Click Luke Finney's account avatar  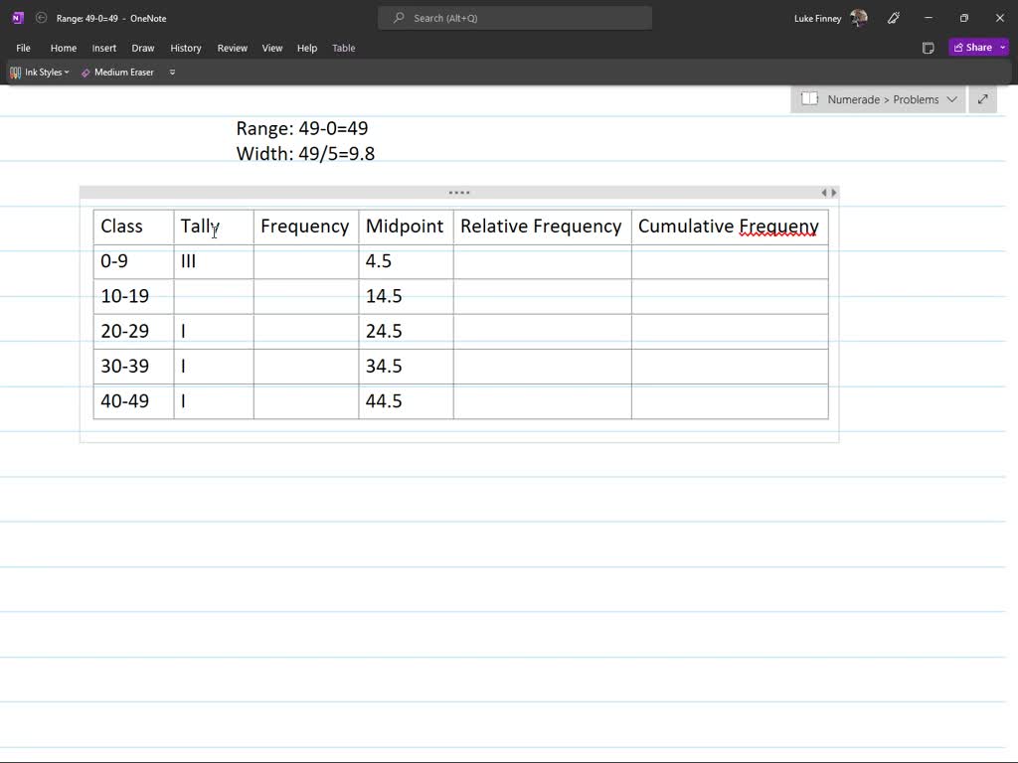[x=859, y=18]
